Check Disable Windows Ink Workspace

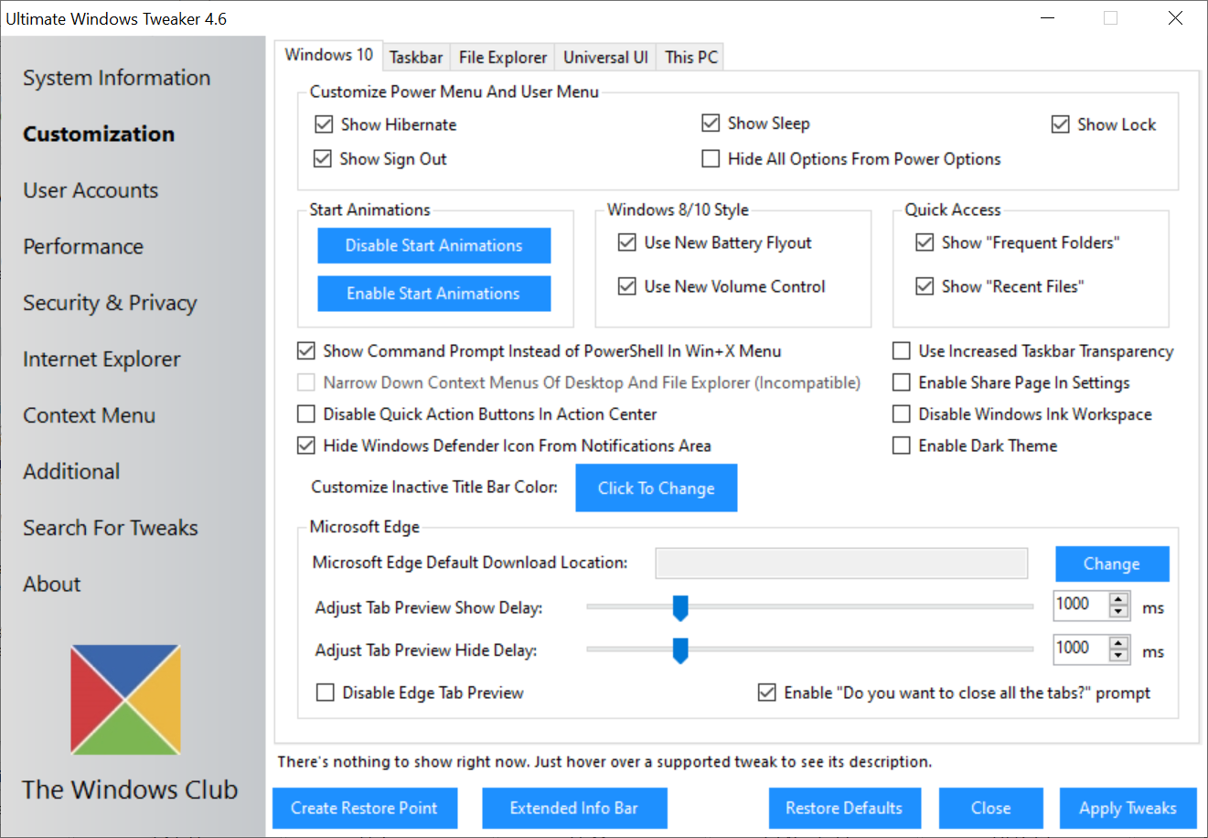tap(902, 414)
